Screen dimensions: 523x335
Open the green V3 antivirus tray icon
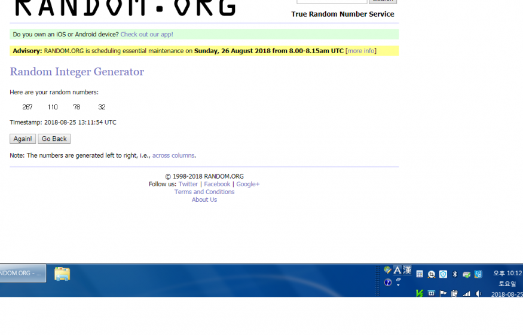(x=420, y=293)
